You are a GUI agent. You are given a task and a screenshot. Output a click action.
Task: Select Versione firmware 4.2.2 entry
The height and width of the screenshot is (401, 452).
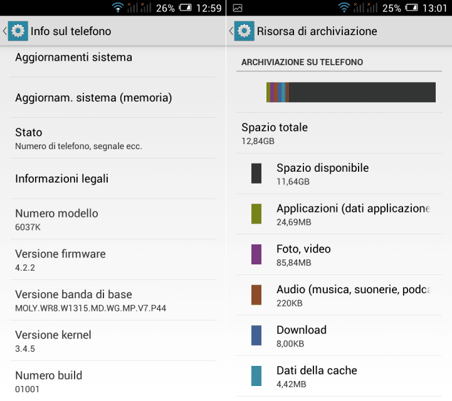click(x=113, y=260)
